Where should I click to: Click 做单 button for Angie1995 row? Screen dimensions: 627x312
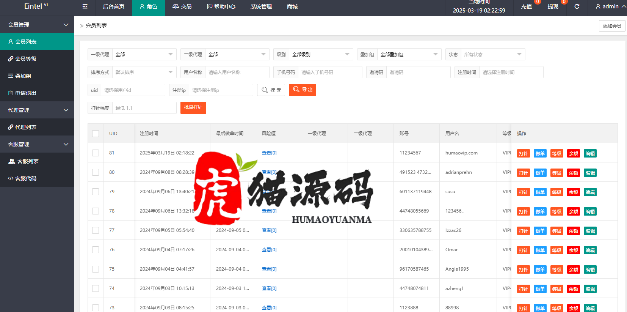(540, 269)
